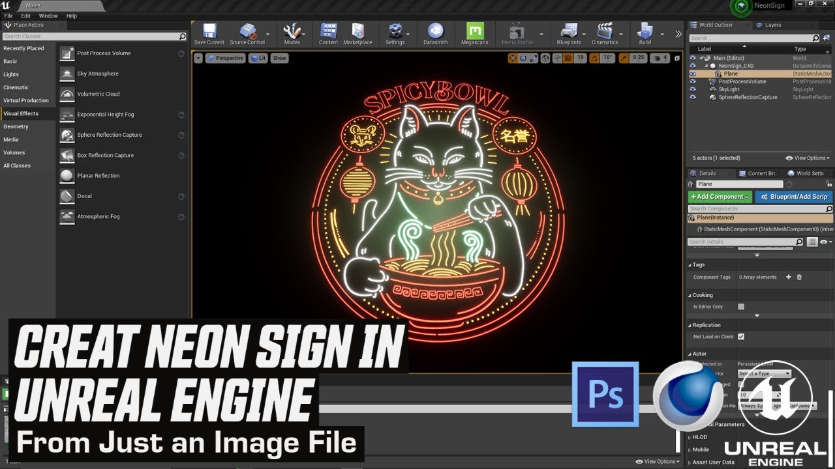Uncheck Net Load on Client
The width and height of the screenshot is (835, 469).
pyautogui.click(x=741, y=337)
